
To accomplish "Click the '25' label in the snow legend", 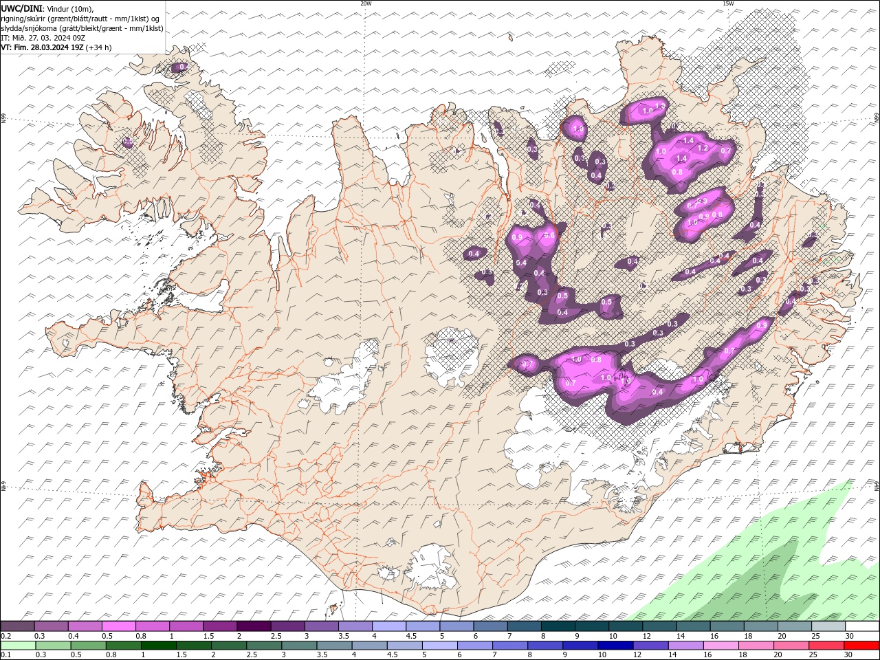I will click(815, 636).
